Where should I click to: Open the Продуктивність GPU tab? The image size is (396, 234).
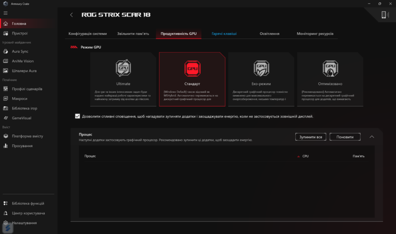pos(178,34)
